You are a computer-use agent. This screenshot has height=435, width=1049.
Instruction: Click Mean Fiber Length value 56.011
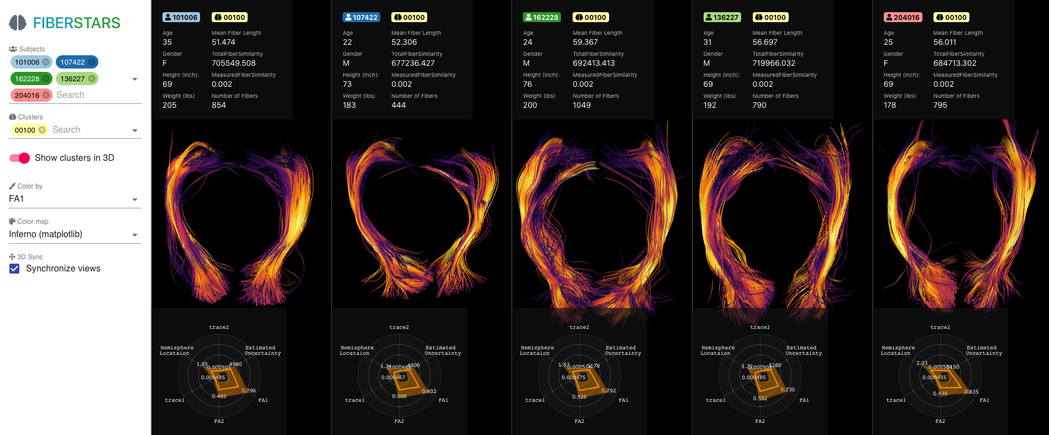click(945, 42)
